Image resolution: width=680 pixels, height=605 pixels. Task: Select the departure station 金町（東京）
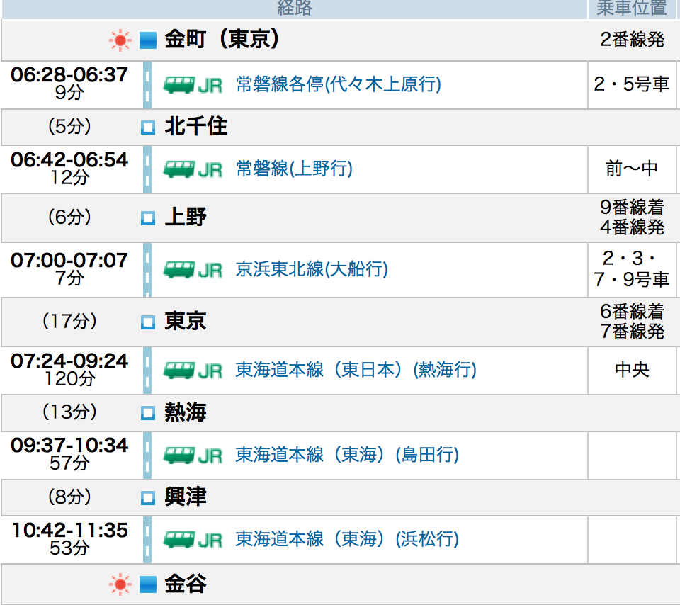[222, 40]
